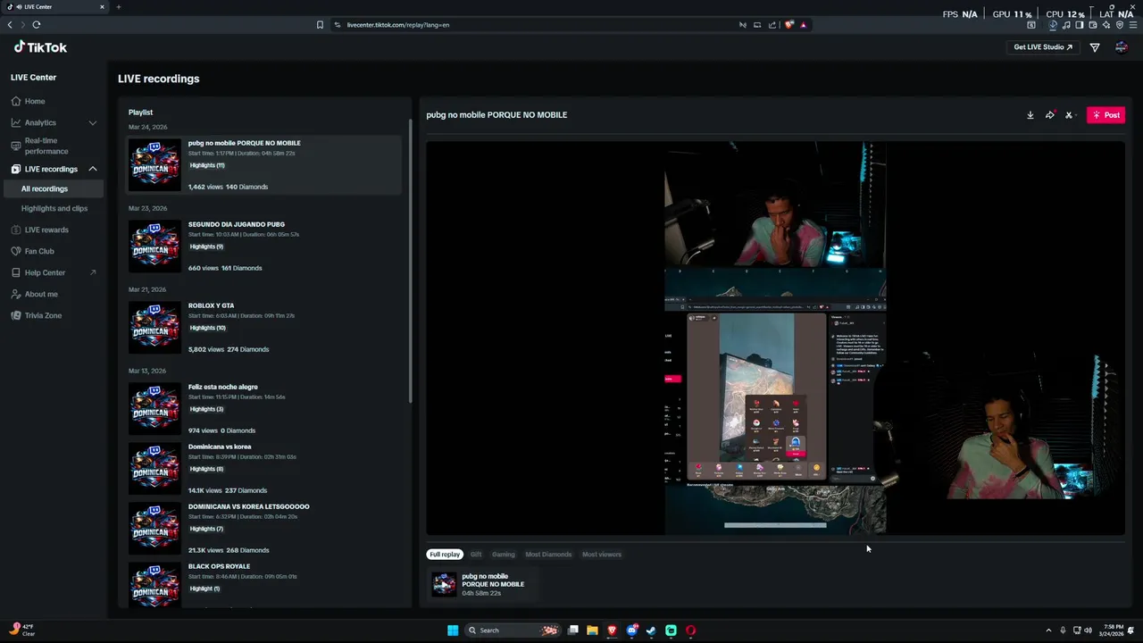The width and height of the screenshot is (1143, 643).
Task: Select the Full replay tab
Action: click(445, 555)
